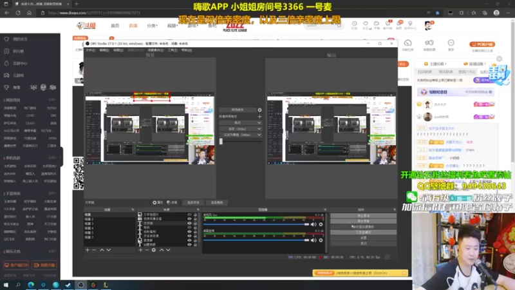Image resolution: width=515 pixels, height=290 pixels.
Task: Open settings gear for desktop audio channel
Action: point(321,240)
